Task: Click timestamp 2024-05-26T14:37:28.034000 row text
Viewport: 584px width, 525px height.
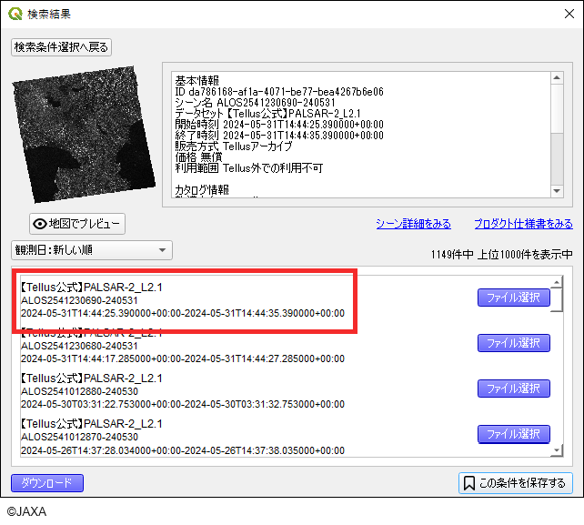Action: (183, 450)
